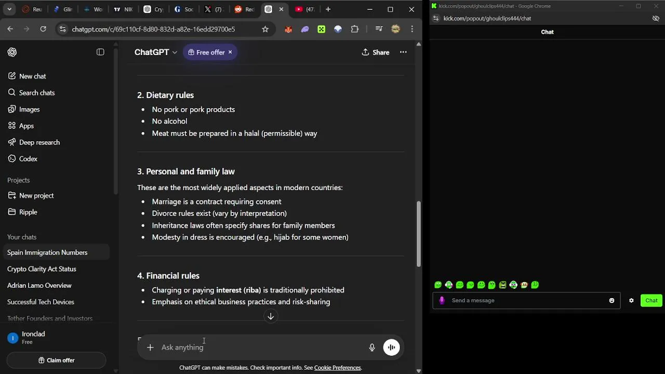Click the Claim offer button
Screen dimensions: 665x374
[x=56, y=360]
